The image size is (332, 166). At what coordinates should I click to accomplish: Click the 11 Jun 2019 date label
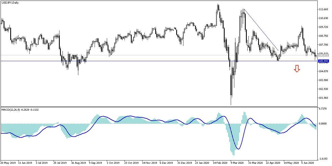(x=25, y=163)
